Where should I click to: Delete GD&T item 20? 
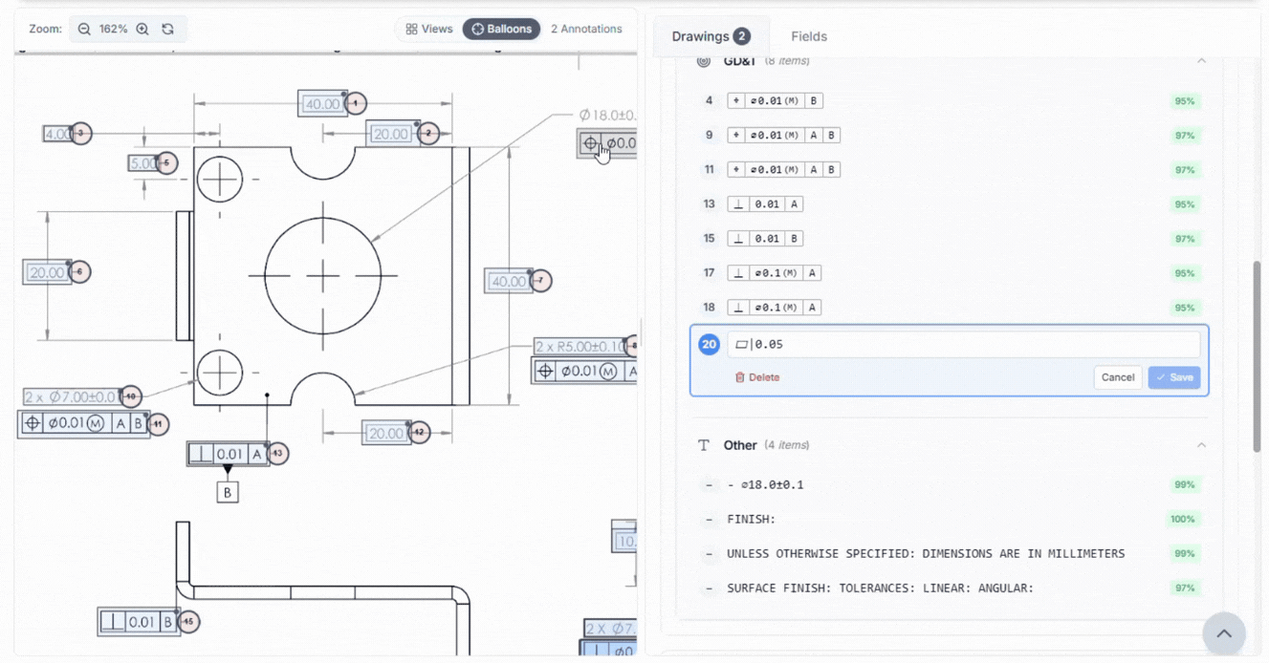click(756, 377)
